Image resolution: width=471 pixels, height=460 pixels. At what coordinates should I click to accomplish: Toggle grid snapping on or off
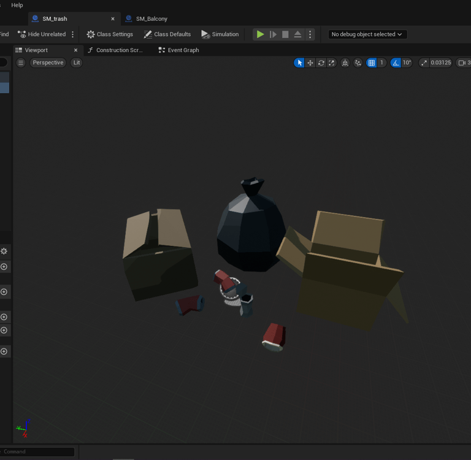pos(372,63)
